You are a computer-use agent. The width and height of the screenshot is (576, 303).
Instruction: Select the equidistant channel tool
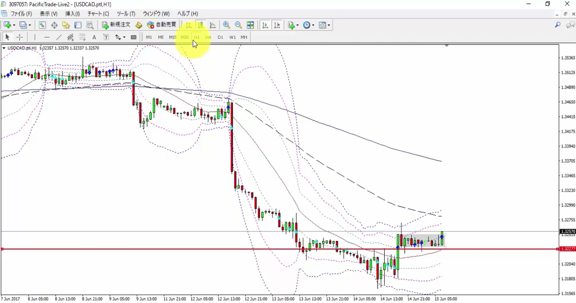70,37
